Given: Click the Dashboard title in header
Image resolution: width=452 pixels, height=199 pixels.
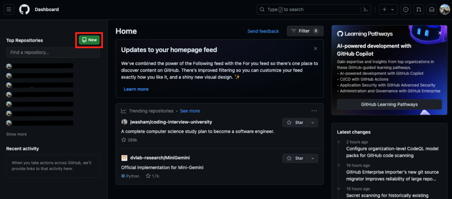Looking at the screenshot, I should click(x=47, y=10).
